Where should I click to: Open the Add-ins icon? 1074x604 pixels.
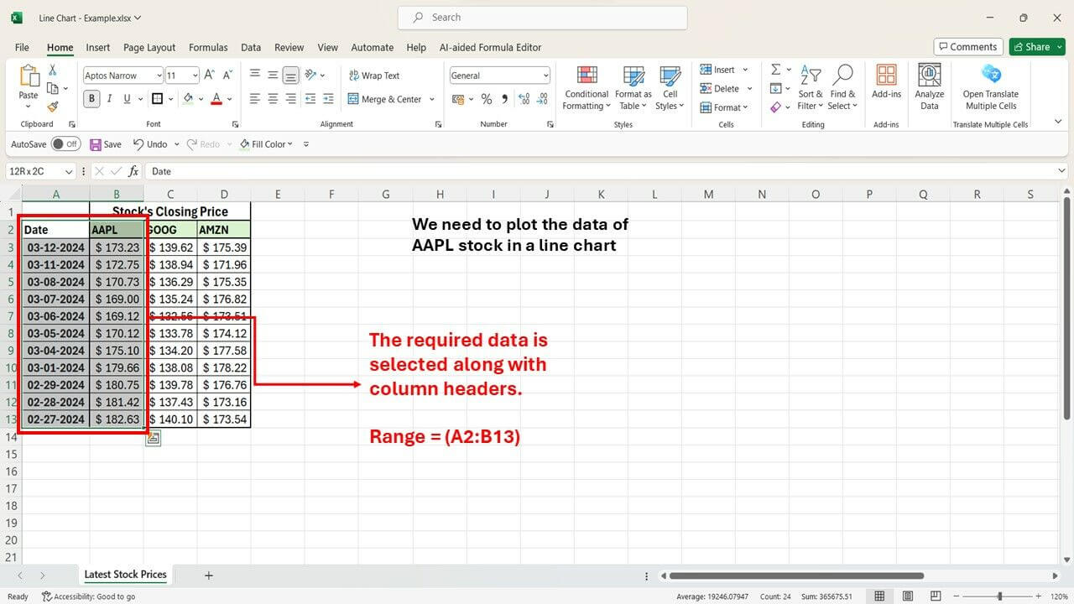click(x=886, y=75)
